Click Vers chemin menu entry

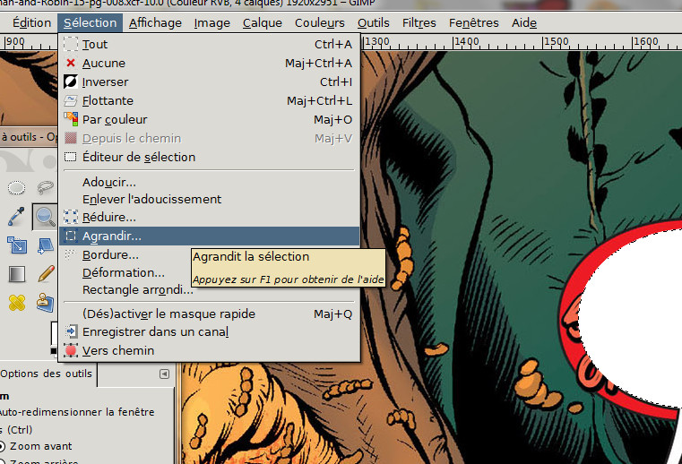coord(209,350)
